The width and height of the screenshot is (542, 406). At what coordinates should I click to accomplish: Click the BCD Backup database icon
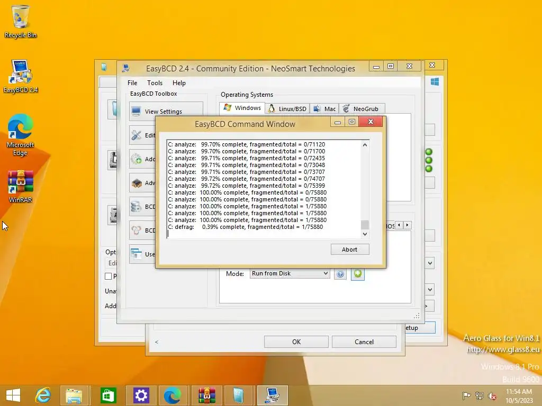(136, 207)
